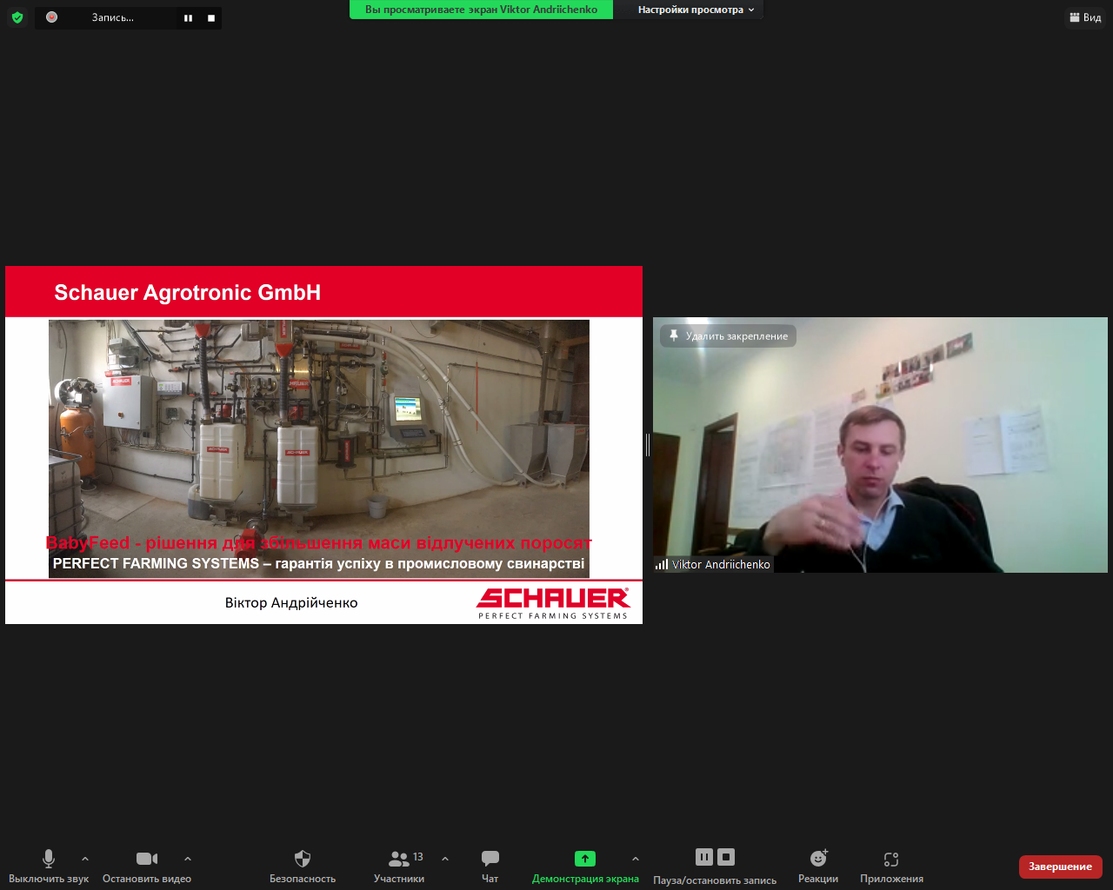1113x890 pixels.
Task: Stop recording in the top 'Запись...' bar
Action: [211, 17]
